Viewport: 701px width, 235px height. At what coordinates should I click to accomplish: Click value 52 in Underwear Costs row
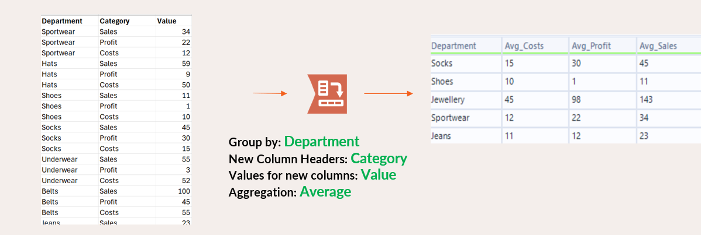[x=186, y=181]
